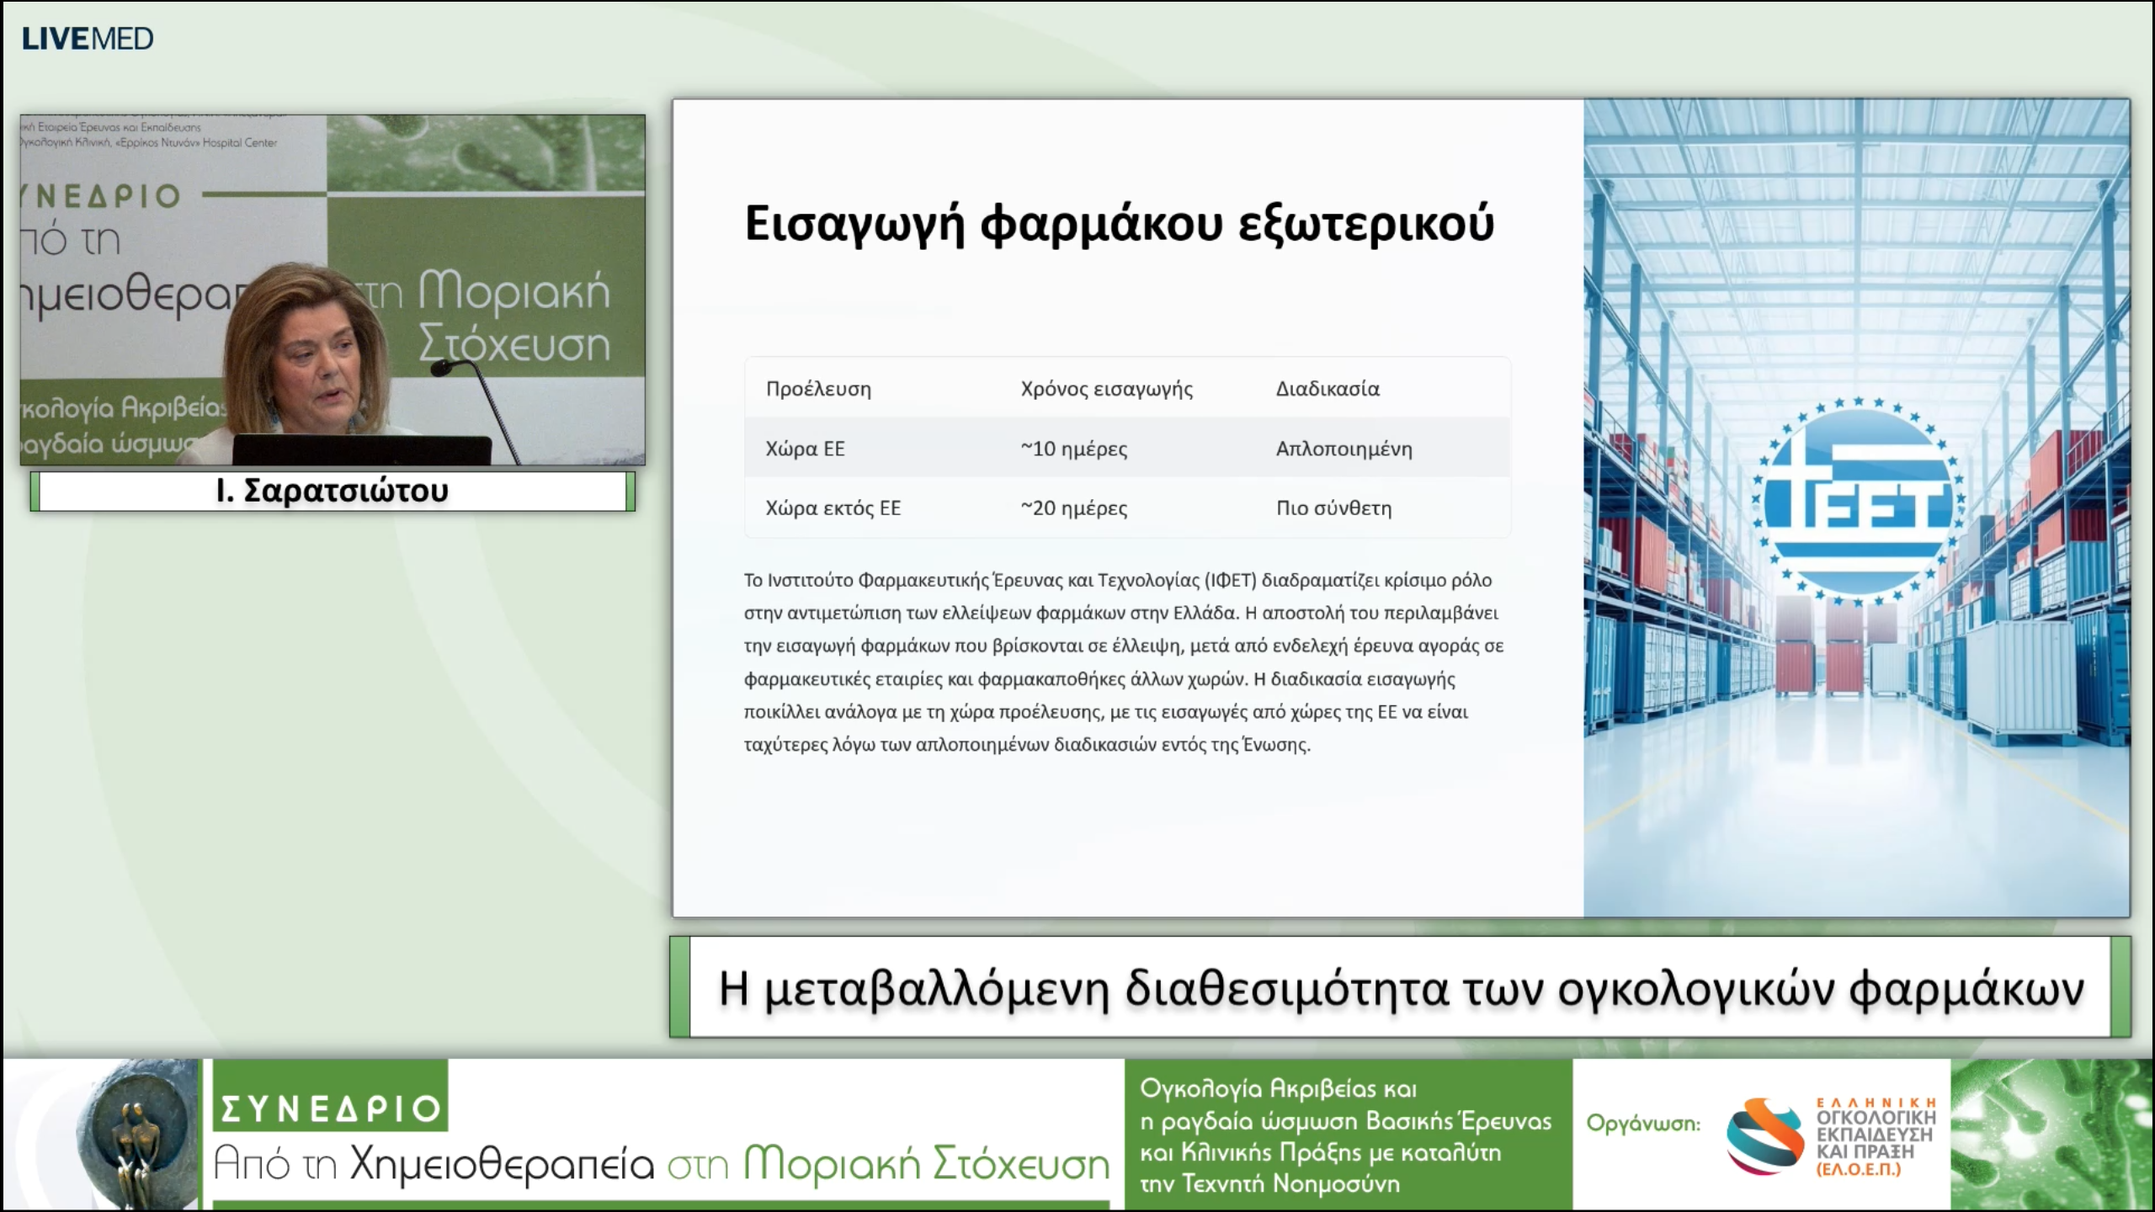
Task: Click the Προέλευση column header
Action: (x=818, y=389)
